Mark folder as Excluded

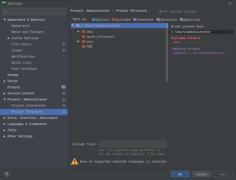(121, 19)
